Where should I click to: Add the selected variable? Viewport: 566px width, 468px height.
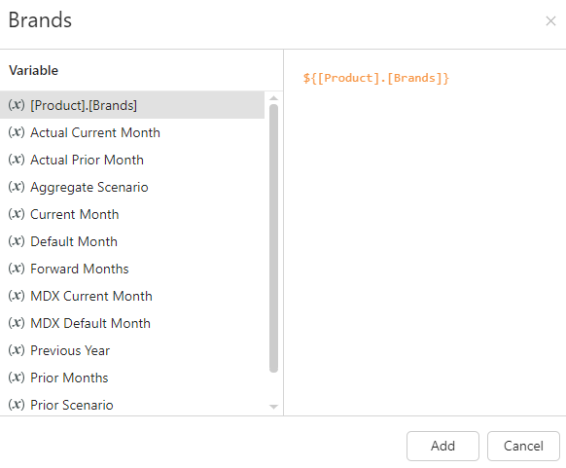pos(442,446)
